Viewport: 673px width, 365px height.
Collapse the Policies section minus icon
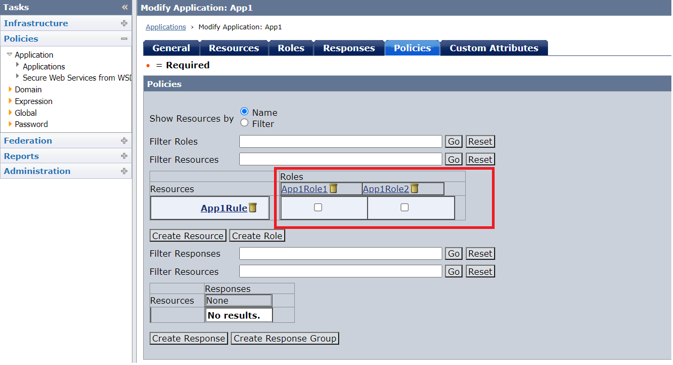[x=124, y=39]
